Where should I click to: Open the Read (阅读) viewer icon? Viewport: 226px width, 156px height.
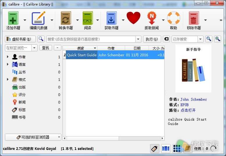coord(88,18)
